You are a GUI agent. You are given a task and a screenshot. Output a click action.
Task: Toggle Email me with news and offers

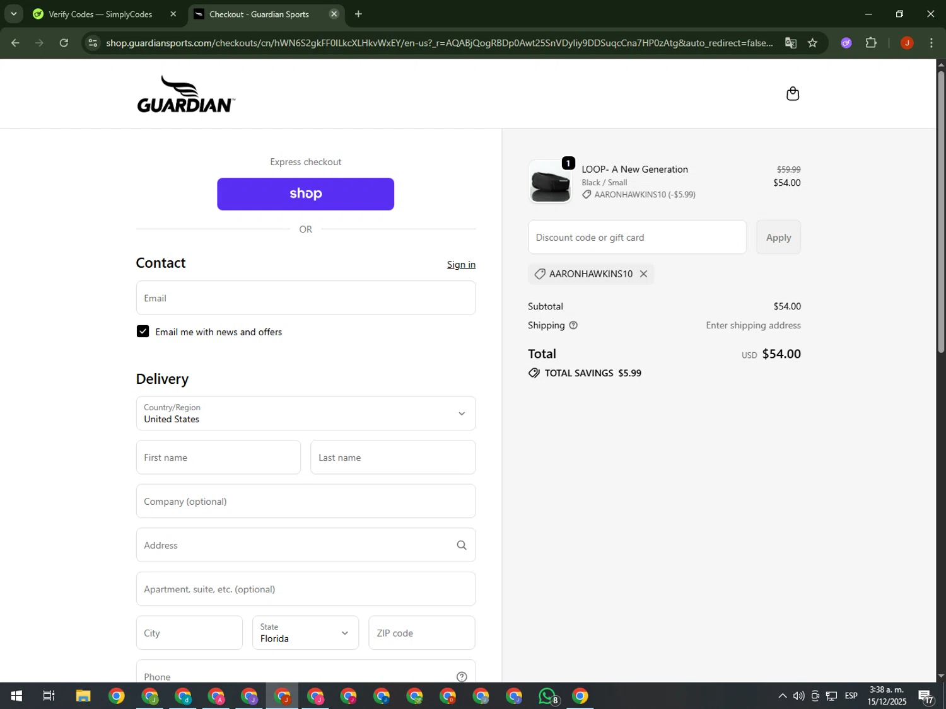[x=143, y=331]
